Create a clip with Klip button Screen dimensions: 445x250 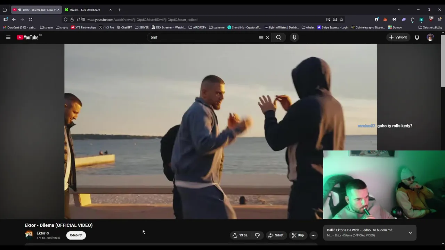click(298, 235)
